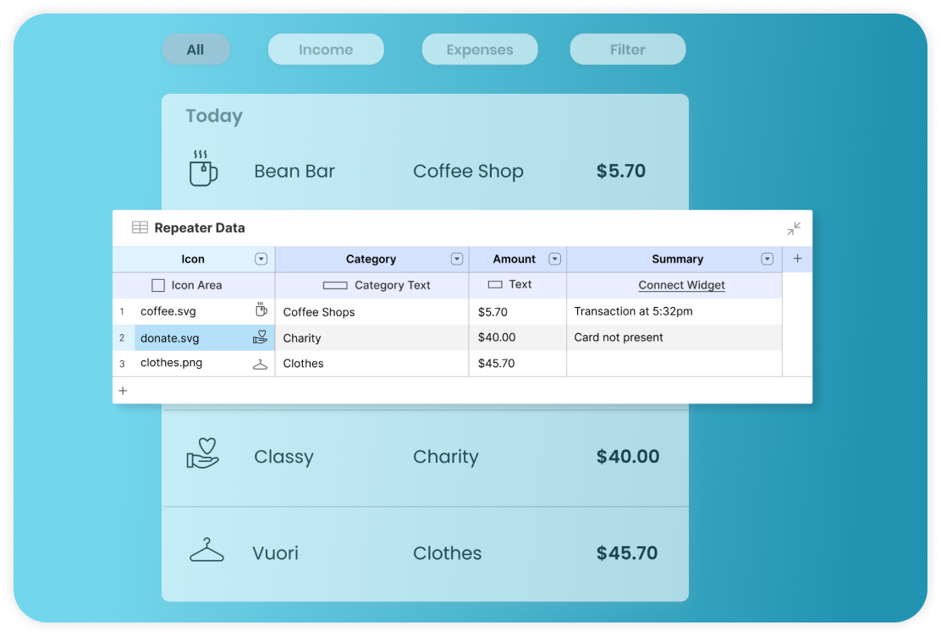
Task: Click the Classy charity heart-hand icon
Action: point(203,453)
